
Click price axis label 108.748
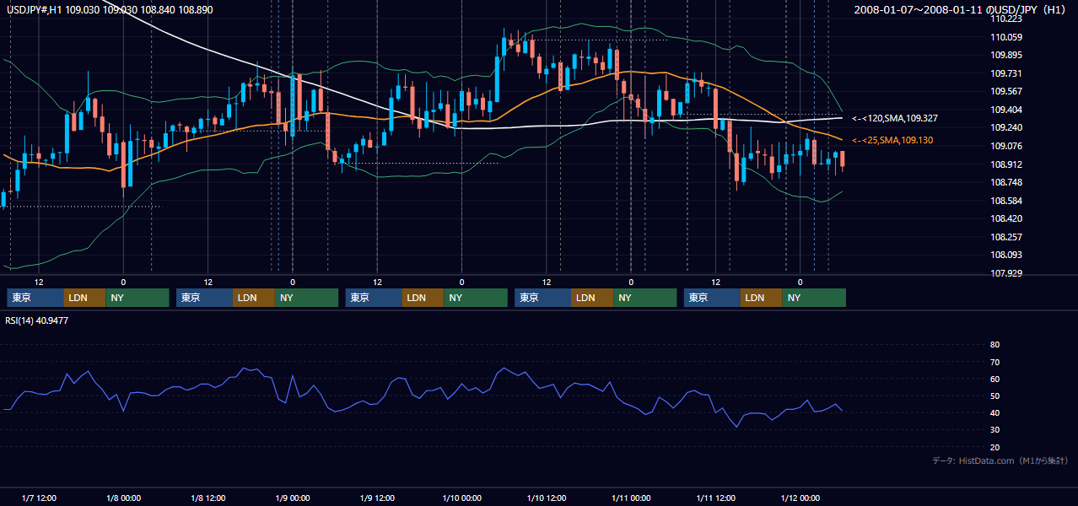(1008, 182)
